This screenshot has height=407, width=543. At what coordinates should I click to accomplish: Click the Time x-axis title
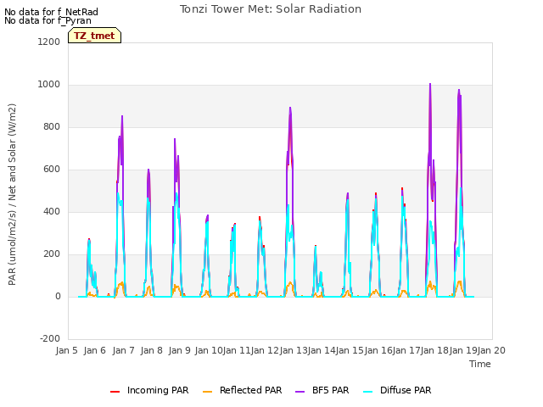(x=480, y=364)
